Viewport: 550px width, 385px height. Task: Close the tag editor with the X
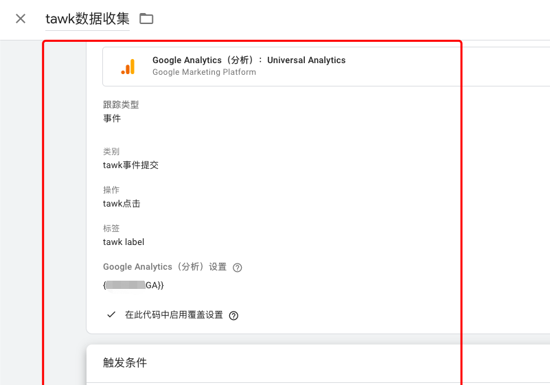tap(21, 19)
